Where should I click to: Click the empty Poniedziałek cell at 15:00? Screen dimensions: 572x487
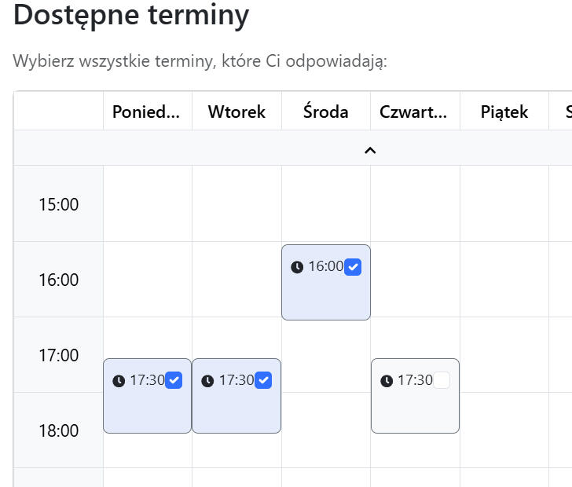(x=148, y=203)
